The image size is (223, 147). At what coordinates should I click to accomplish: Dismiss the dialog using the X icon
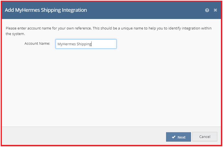pyautogui.click(x=215, y=10)
